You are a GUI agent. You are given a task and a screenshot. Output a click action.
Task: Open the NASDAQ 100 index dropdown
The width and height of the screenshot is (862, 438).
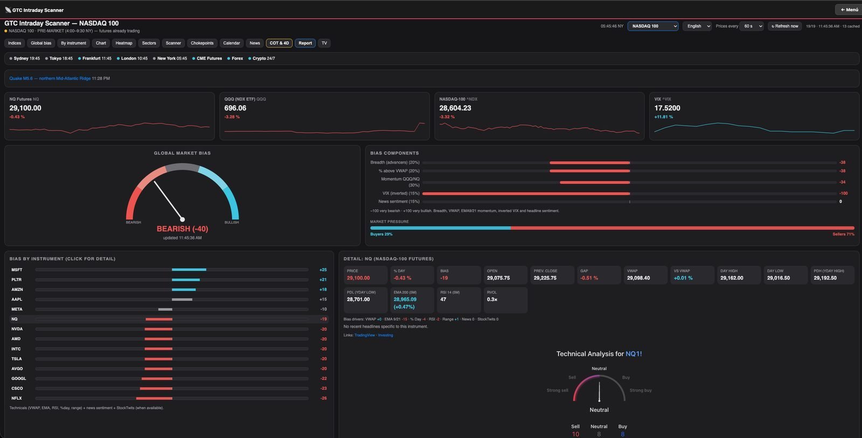pyautogui.click(x=652, y=26)
